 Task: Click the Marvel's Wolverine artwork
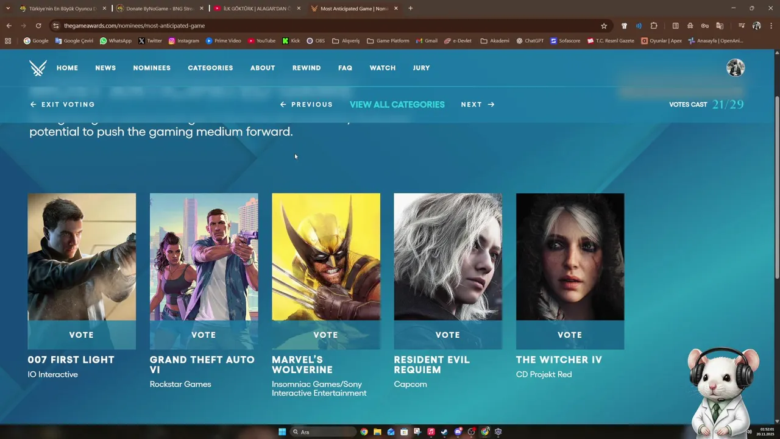click(326, 257)
